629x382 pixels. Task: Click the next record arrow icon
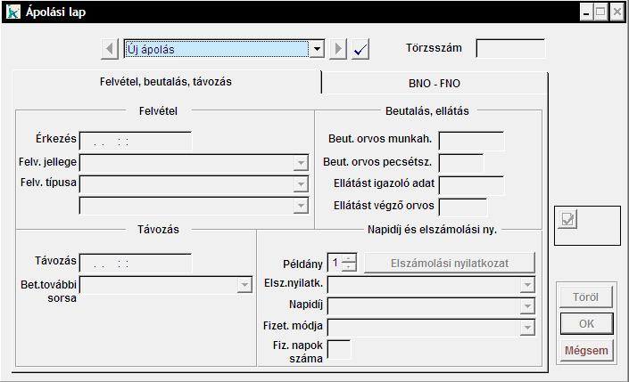point(338,49)
